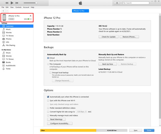Toggle Manually manage music and videos
The image size is (161, 134).
(48, 115)
